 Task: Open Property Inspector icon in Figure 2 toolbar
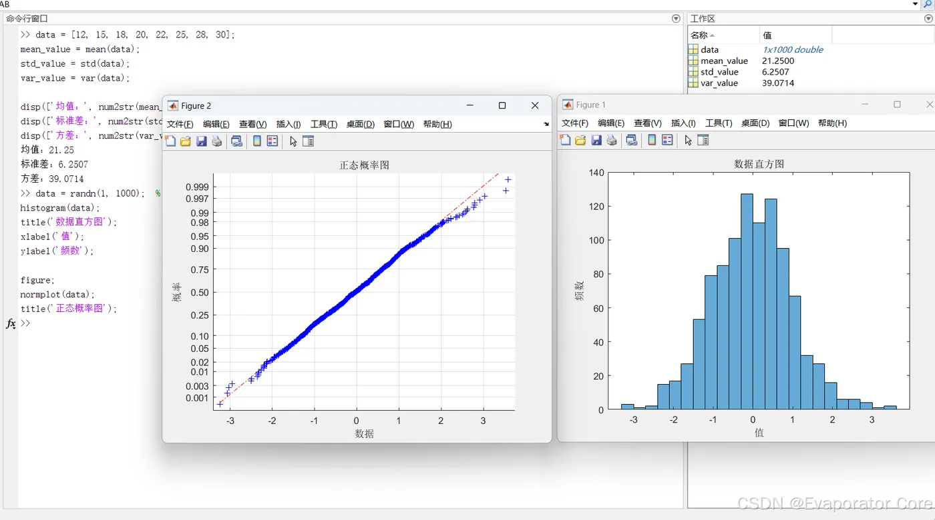(308, 141)
